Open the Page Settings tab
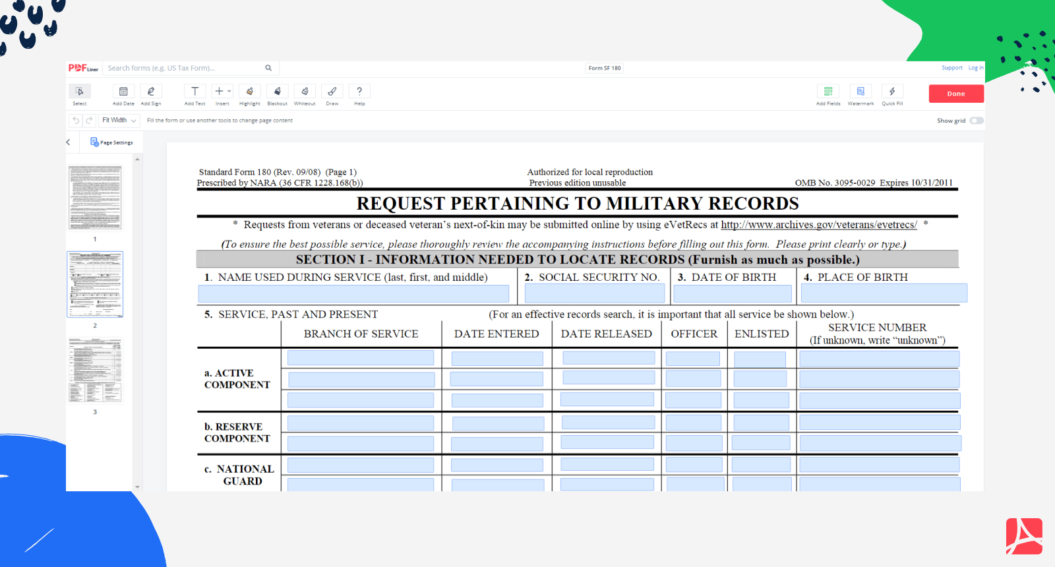Viewport: 1055px width, 567px height. click(112, 142)
